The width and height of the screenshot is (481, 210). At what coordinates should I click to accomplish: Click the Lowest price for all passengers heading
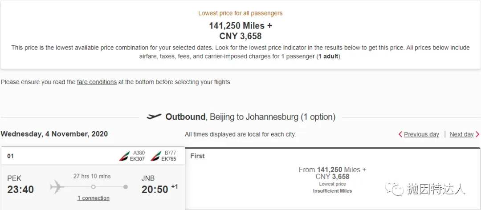(x=240, y=13)
